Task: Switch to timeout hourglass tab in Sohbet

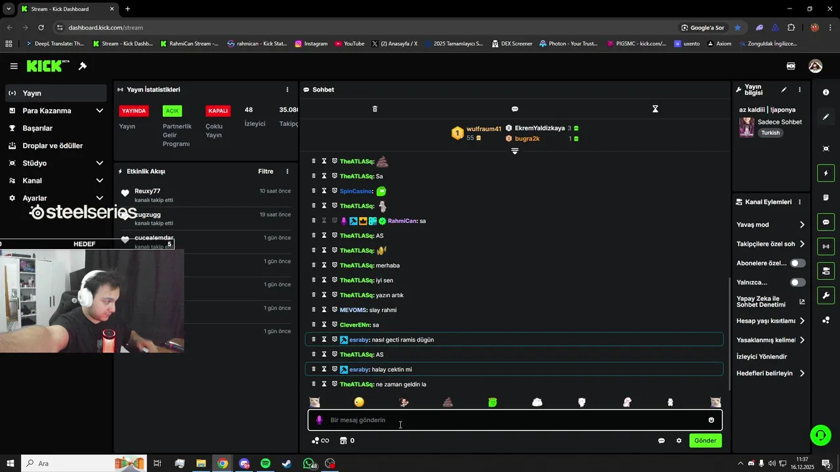Action: point(655,109)
